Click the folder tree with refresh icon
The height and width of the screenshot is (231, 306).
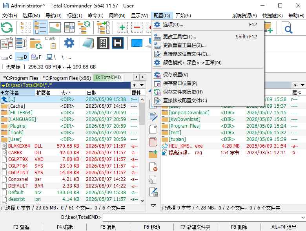84,27
